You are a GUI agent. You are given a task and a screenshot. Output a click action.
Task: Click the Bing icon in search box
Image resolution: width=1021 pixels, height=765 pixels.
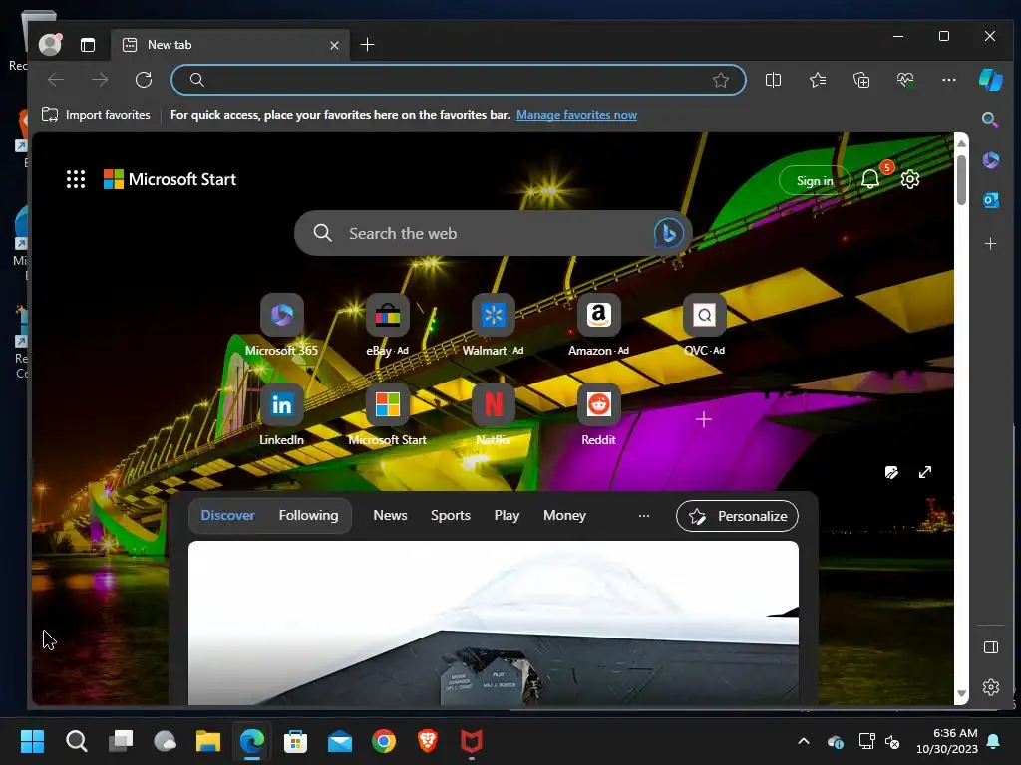click(x=668, y=233)
